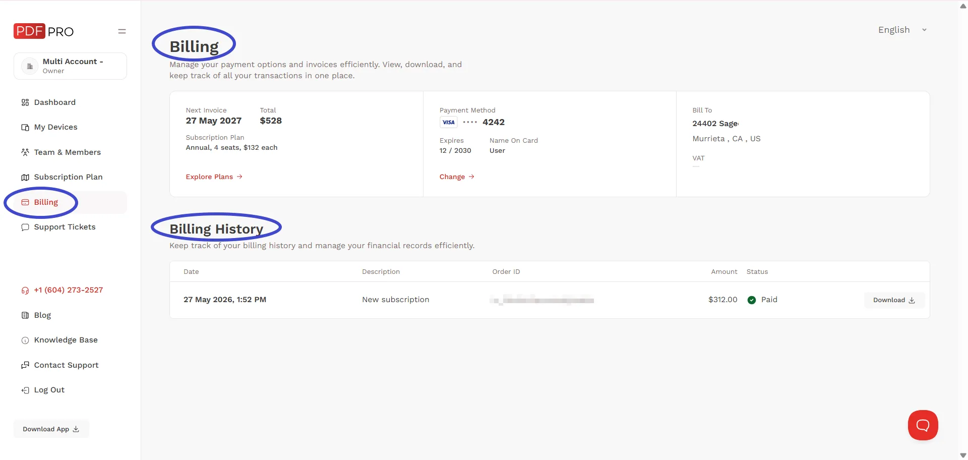Go to Dashboard in the sidebar

[54, 102]
